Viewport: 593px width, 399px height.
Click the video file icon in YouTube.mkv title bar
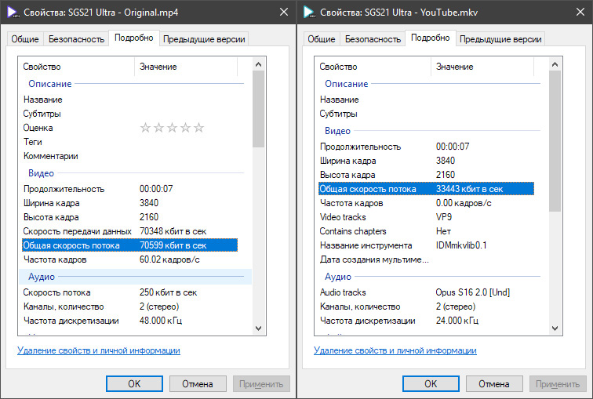pos(308,12)
